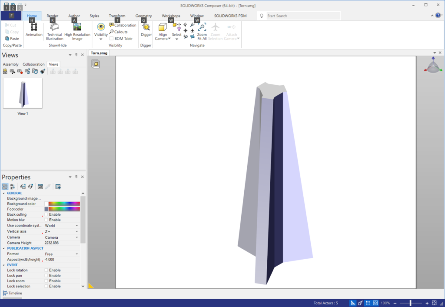This screenshot has width=445, height=307.
Task: Expand the Format dropdown set to Free
Action: pos(76,254)
